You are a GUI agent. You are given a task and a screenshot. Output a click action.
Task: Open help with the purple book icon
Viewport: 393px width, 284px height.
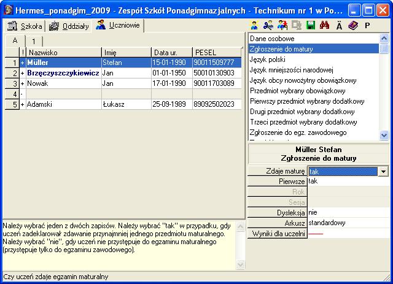pos(353,26)
